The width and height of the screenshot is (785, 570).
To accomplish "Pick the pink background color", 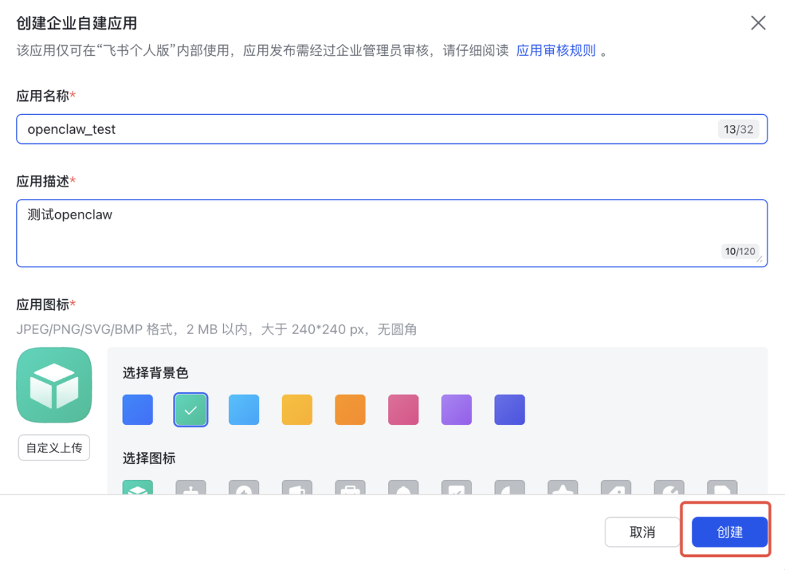I will tap(403, 410).
